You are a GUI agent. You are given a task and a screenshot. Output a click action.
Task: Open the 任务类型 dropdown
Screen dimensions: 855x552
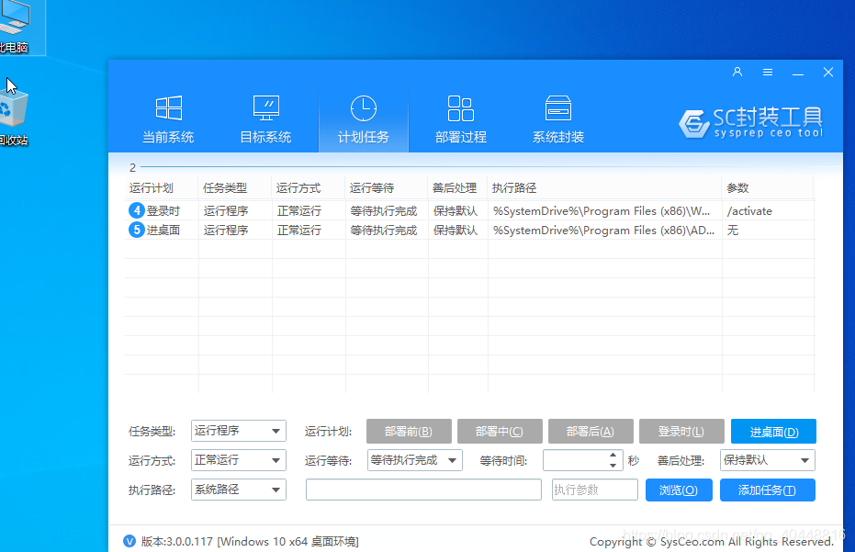pos(238,431)
